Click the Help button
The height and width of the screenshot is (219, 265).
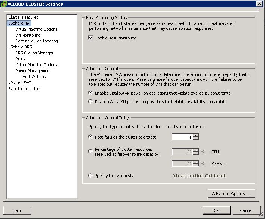pos(17,210)
